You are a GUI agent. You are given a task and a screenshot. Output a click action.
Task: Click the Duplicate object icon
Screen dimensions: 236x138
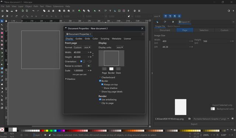click(79, 11)
